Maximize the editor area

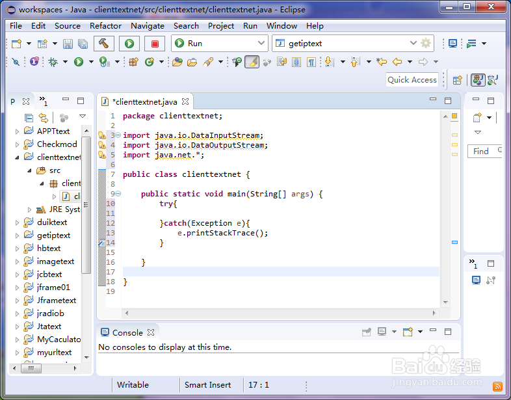[448, 101]
